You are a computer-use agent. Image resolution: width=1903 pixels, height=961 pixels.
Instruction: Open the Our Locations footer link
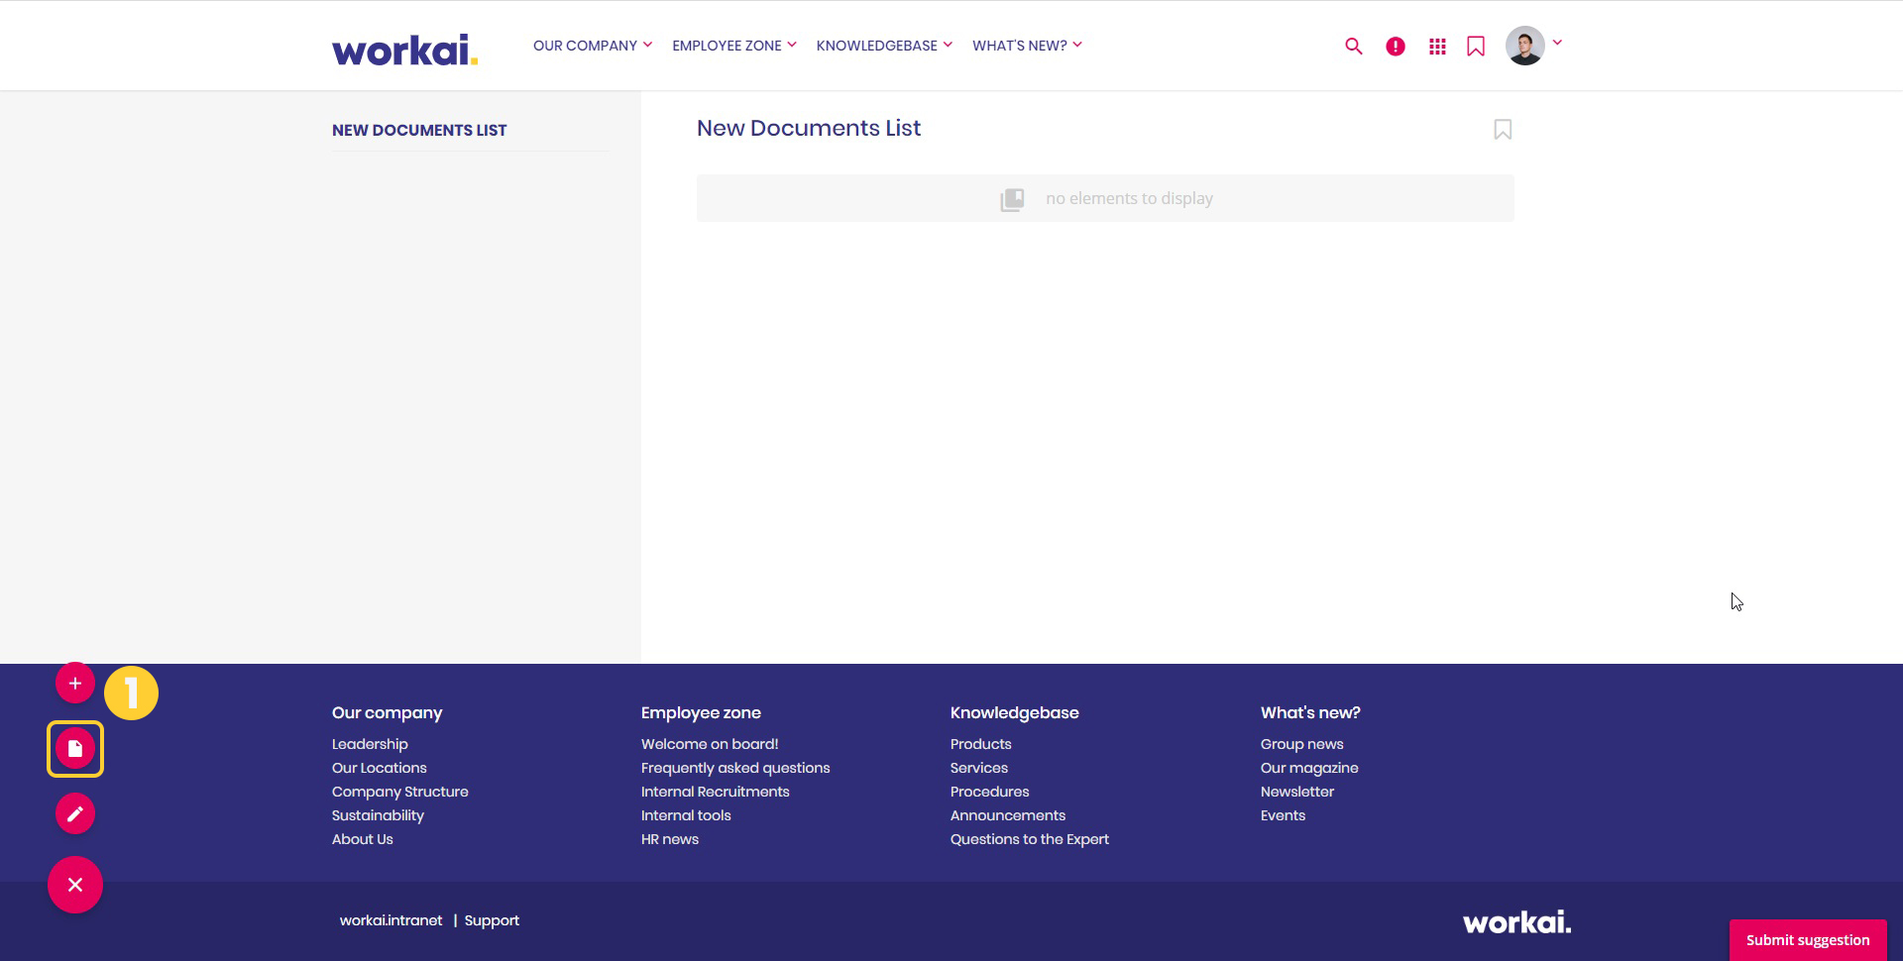tap(380, 768)
